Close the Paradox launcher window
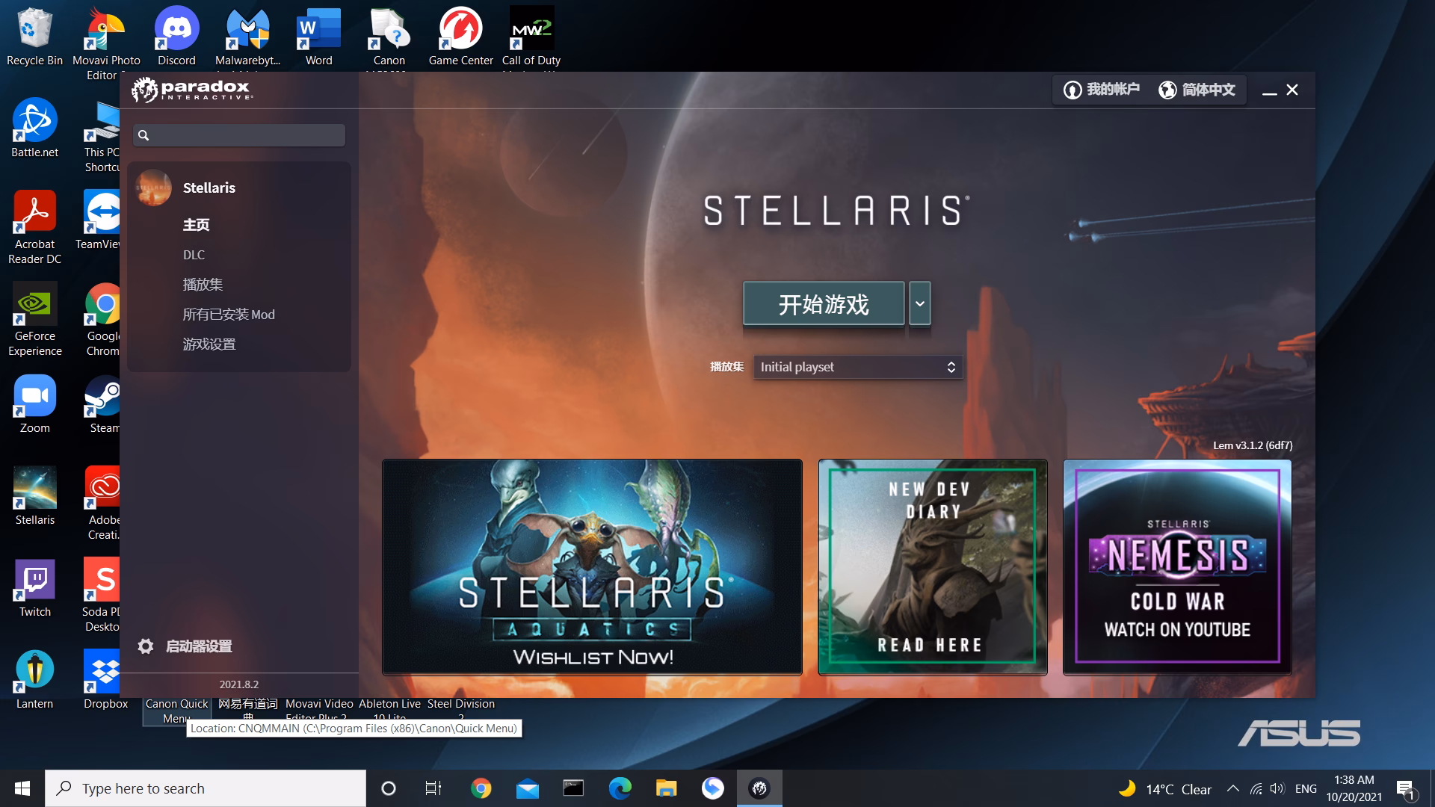This screenshot has height=807, width=1435. click(1292, 90)
